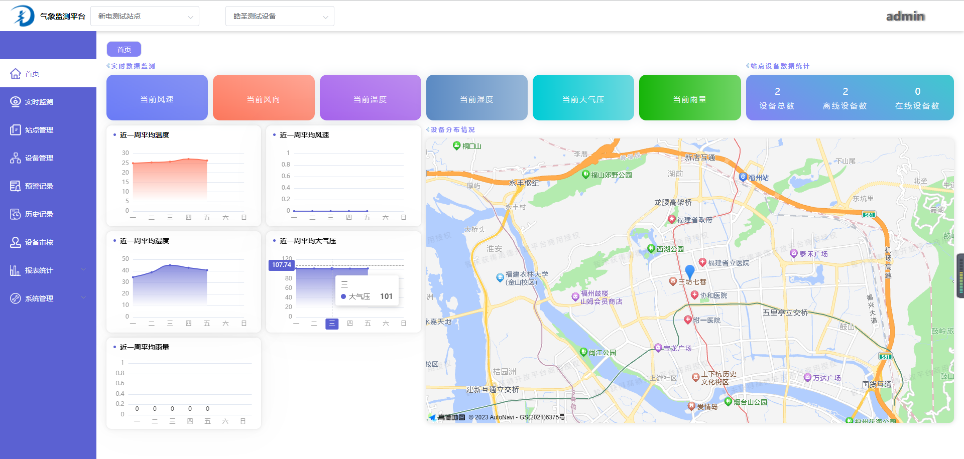Click the 近一周平均风速 chart title

304,135
